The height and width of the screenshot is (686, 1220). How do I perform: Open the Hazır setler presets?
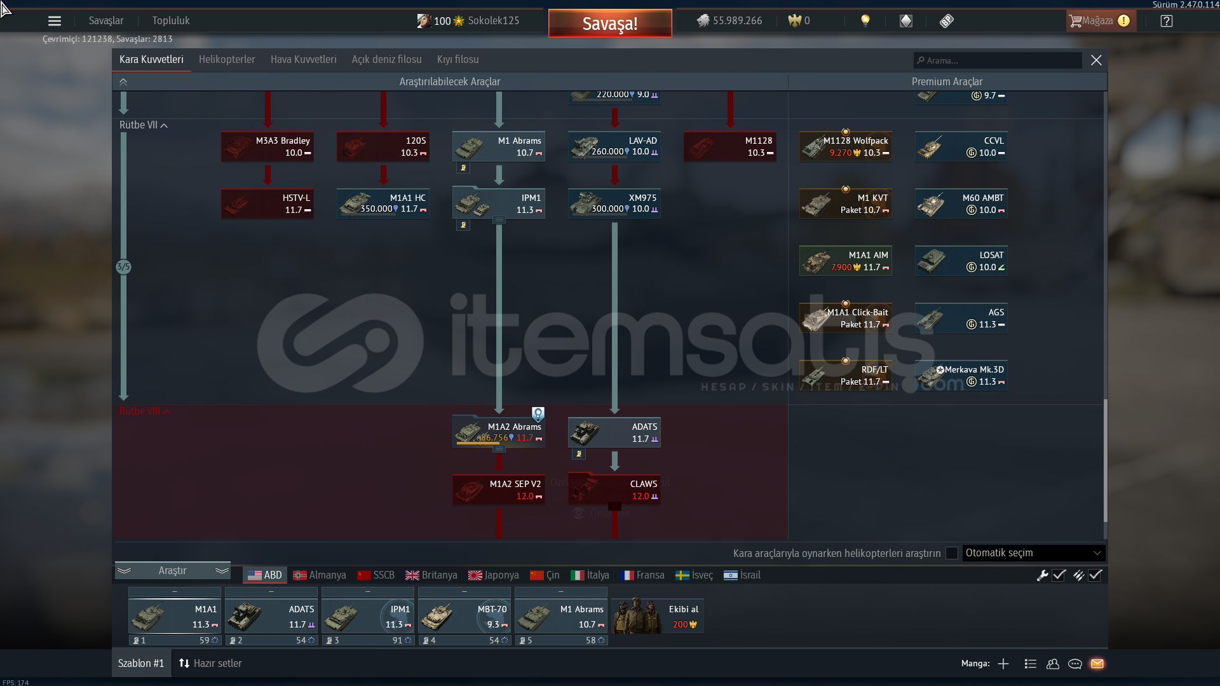click(210, 663)
